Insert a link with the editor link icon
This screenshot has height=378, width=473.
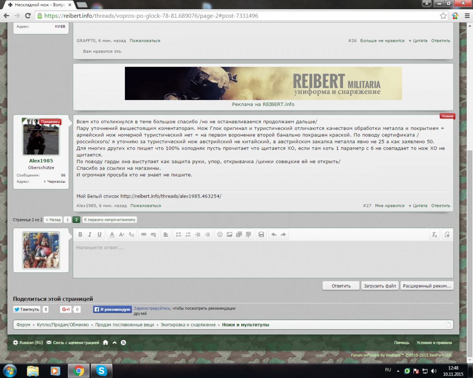click(144, 235)
